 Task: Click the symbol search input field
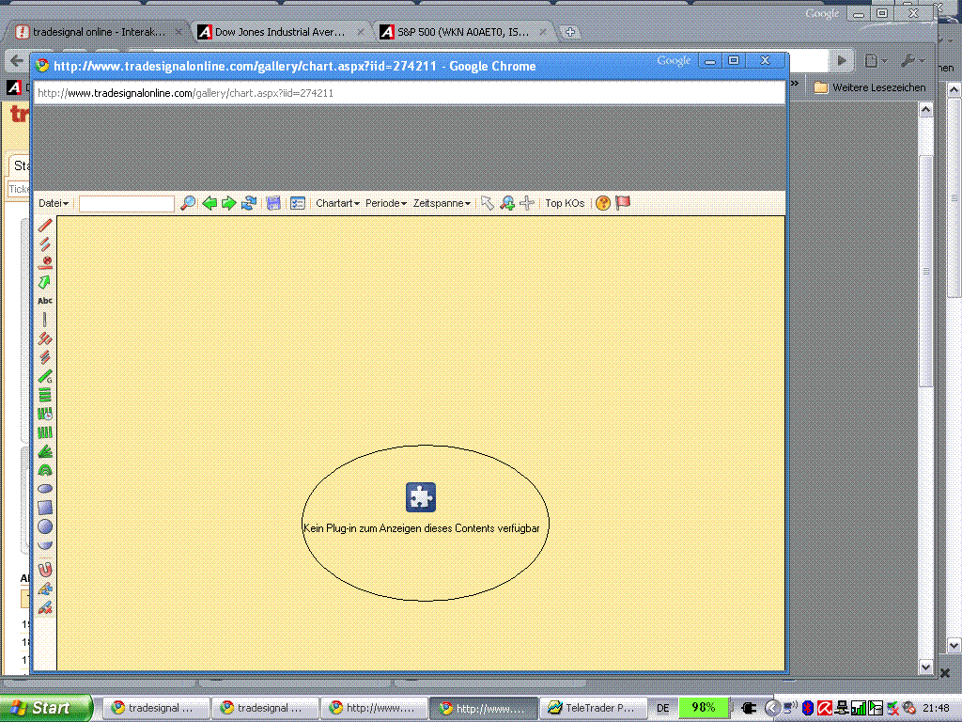pyautogui.click(x=127, y=203)
